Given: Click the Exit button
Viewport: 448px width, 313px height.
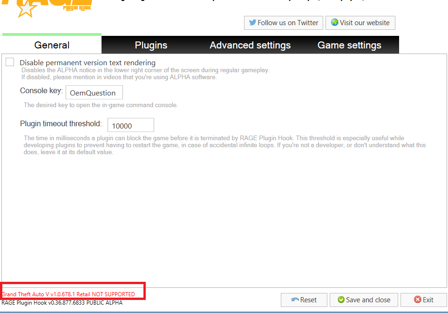Looking at the screenshot, I should click(424, 300).
